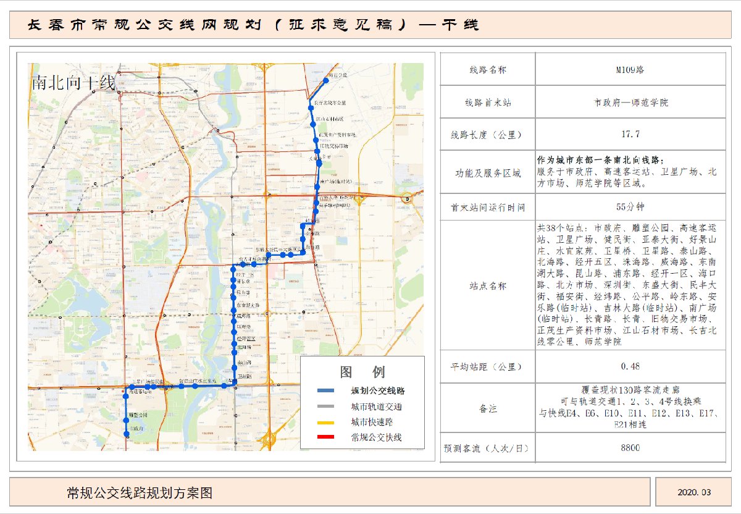Click the 图例 legend heading
This screenshot has height=514, width=741.
coord(362,372)
